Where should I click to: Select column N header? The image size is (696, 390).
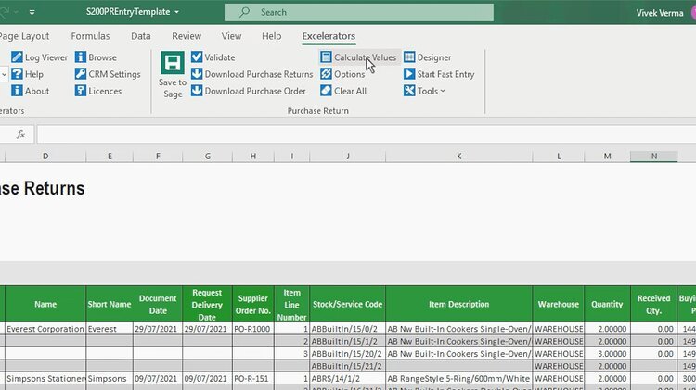pos(654,156)
